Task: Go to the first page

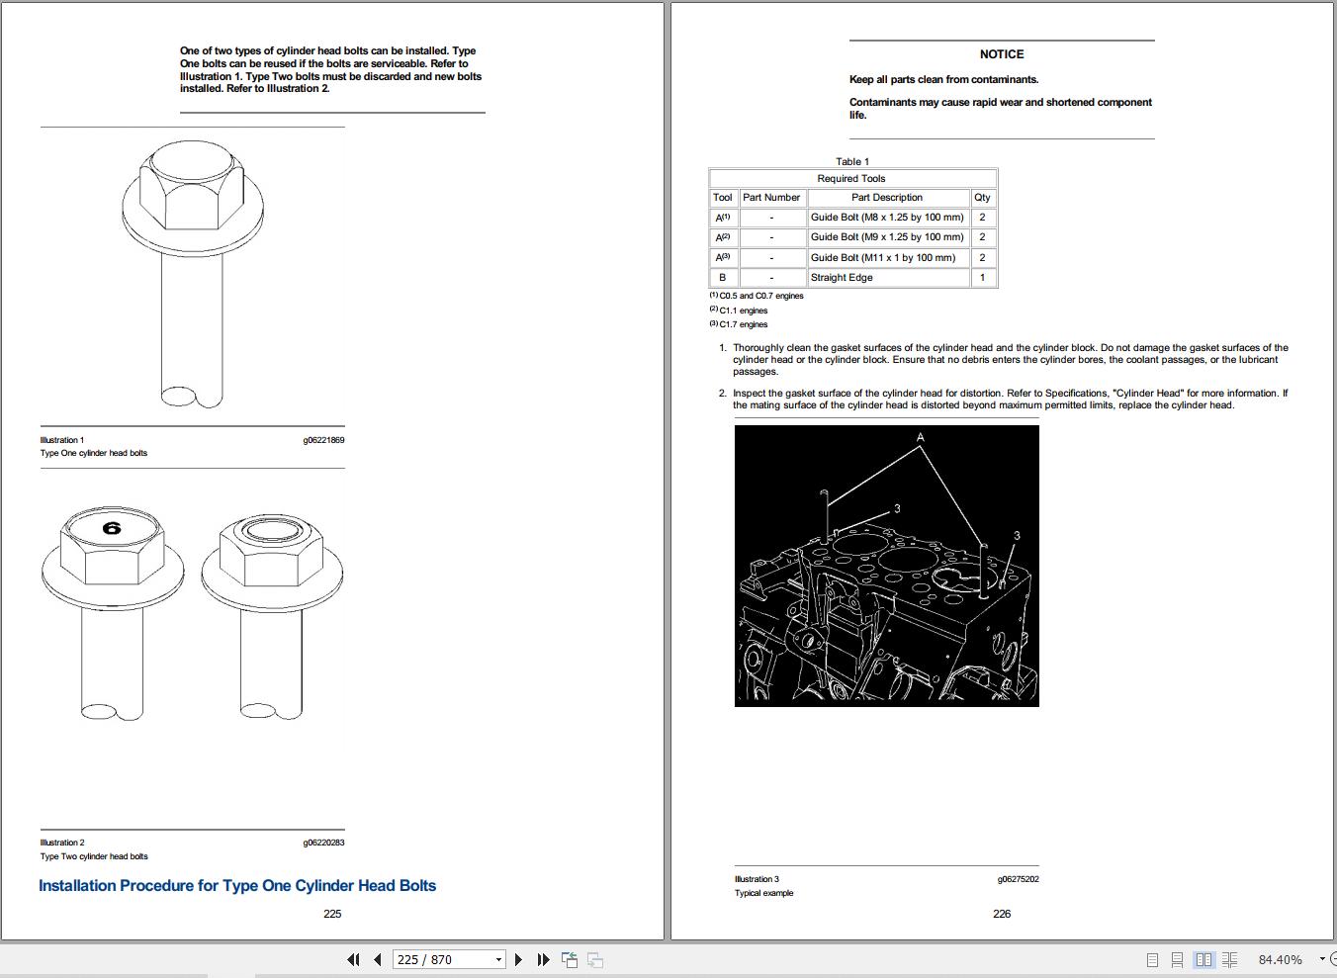Action: 353,959
